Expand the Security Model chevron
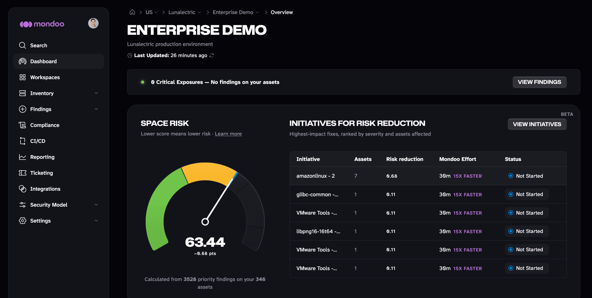Screen dimensions: 592x298 click(x=96, y=205)
